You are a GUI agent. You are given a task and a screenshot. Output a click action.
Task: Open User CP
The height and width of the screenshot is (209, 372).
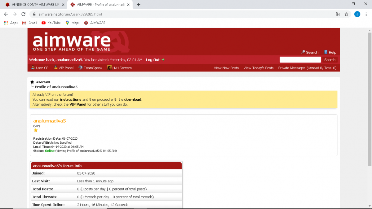pos(40,68)
